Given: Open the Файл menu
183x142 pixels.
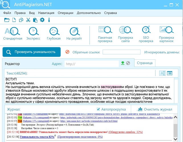Looking at the screenshot, I should (7, 13).
